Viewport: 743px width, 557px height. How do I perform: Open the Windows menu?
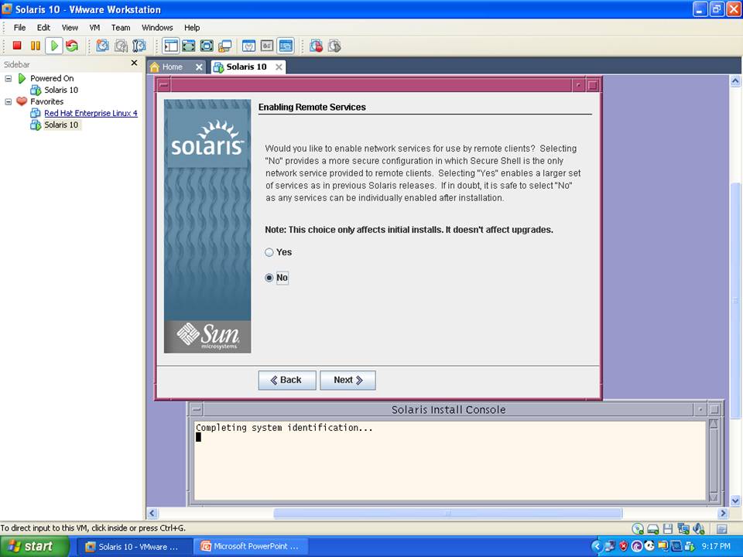tap(157, 28)
